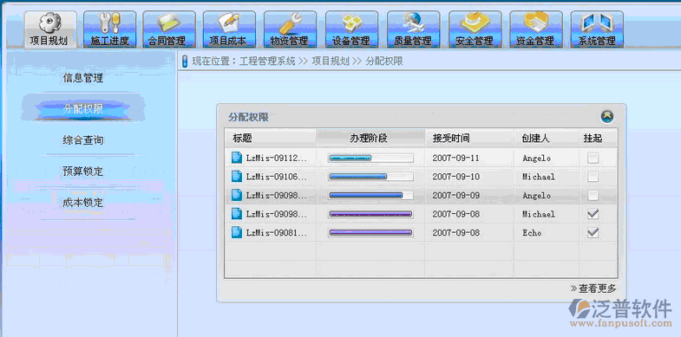
Task: Select 综合查询 in the left sidebar
Action: click(x=83, y=140)
